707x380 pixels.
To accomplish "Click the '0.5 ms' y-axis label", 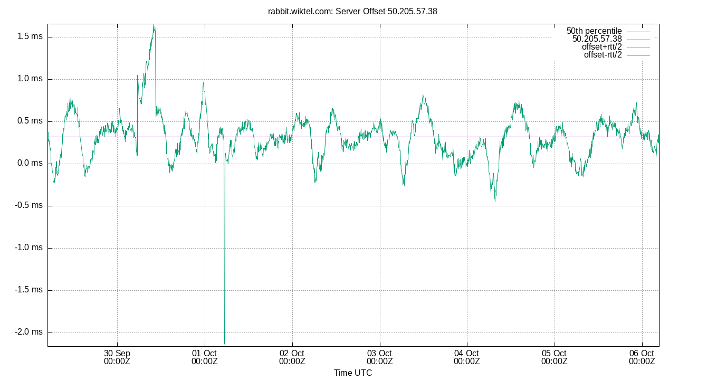I will tap(30, 121).
